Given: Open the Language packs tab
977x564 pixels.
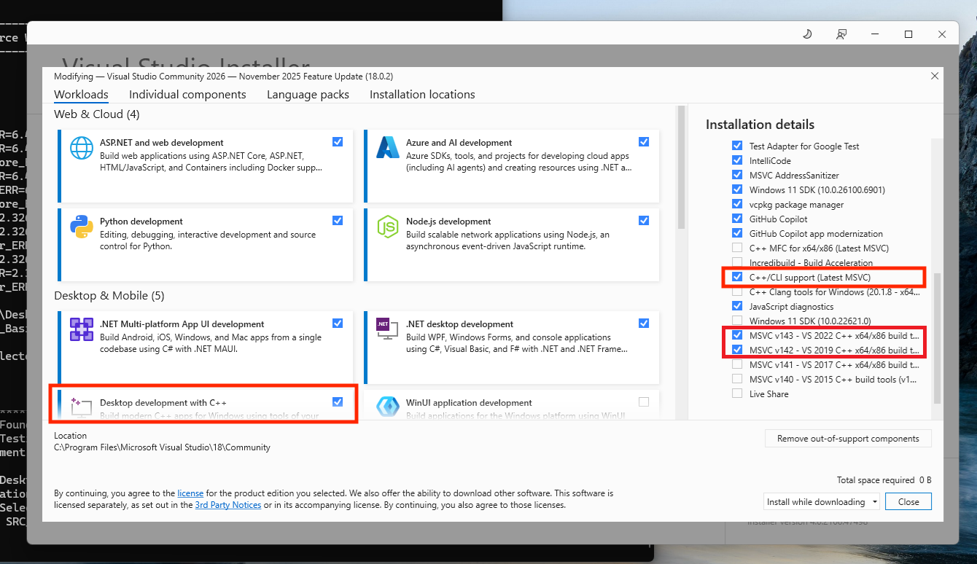Looking at the screenshot, I should pos(308,95).
